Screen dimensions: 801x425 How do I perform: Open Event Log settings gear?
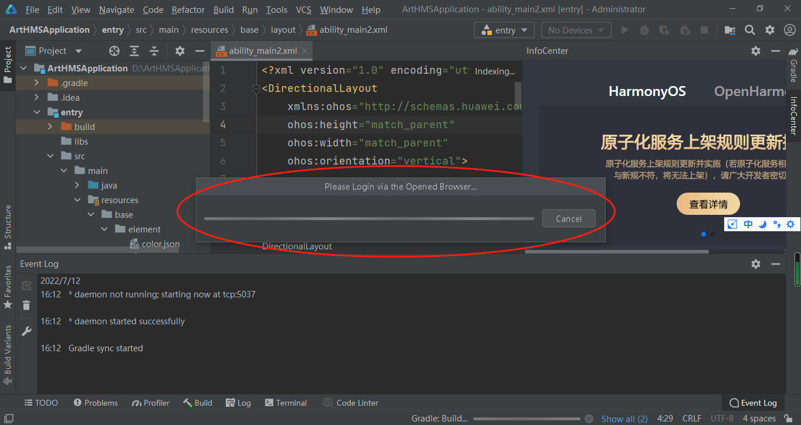(x=756, y=264)
